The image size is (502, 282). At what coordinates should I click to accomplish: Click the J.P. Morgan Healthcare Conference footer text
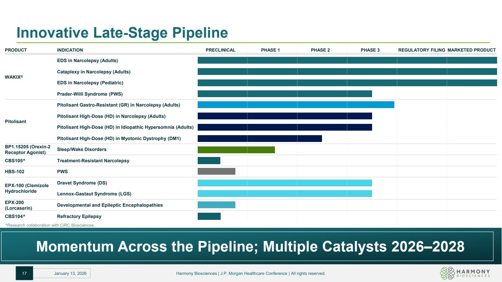coord(250,273)
